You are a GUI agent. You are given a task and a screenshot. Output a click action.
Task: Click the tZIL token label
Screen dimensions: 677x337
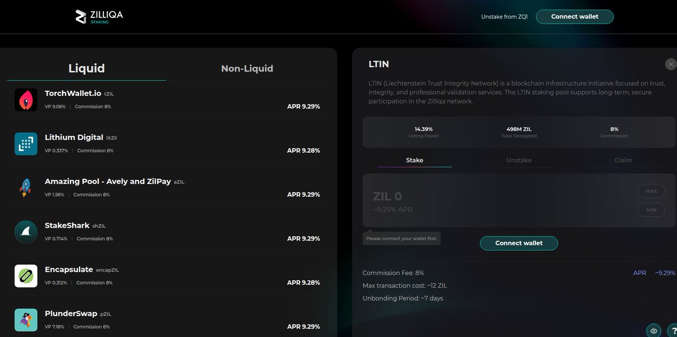coord(109,94)
